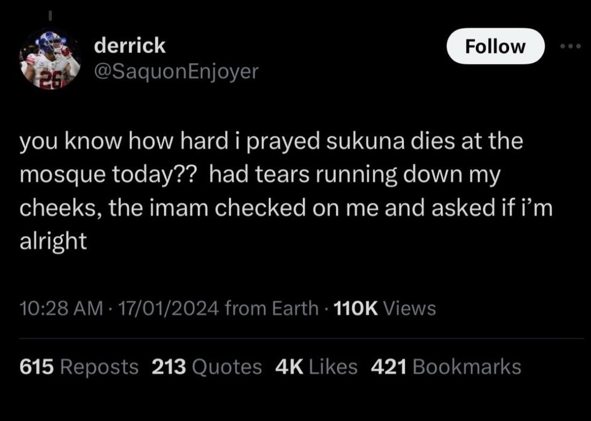
Task: Click the 17/01/2024 post date
Action: (160, 309)
